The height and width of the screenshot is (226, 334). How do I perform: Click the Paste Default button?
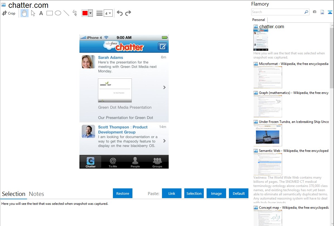239,193
